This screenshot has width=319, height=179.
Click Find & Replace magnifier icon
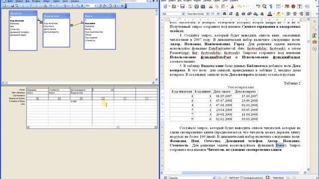(x=265, y=6)
